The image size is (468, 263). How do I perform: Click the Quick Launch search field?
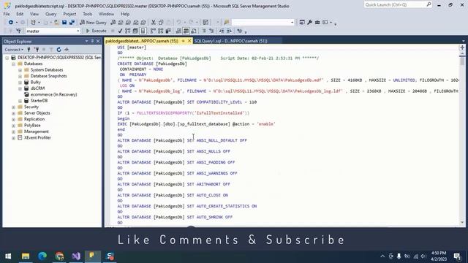pyautogui.click(x=398, y=4)
